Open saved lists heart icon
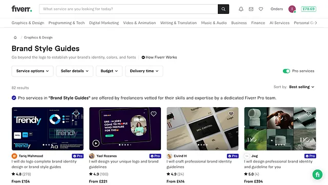 (261, 9)
